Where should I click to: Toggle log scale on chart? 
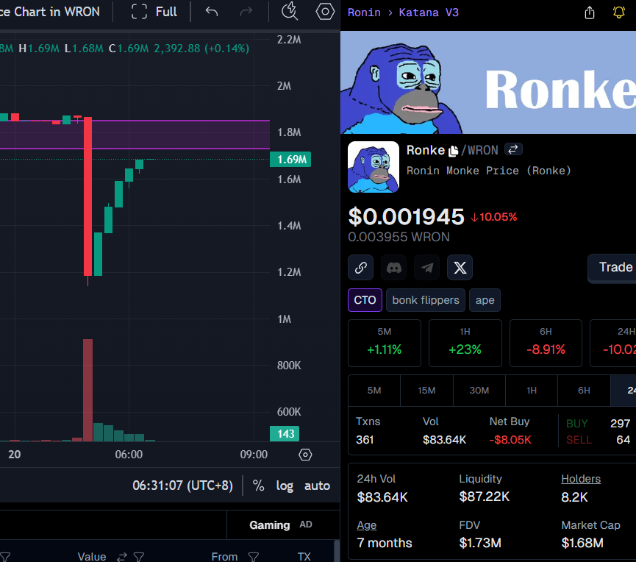point(285,485)
